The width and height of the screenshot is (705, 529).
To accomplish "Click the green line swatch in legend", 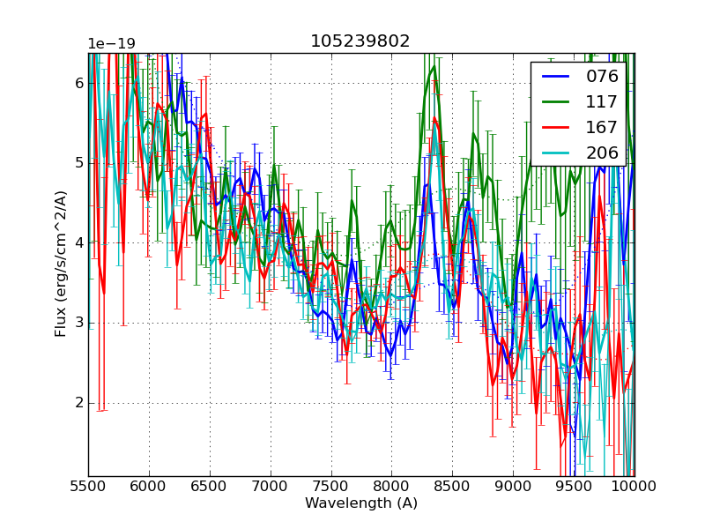I will (555, 102).
